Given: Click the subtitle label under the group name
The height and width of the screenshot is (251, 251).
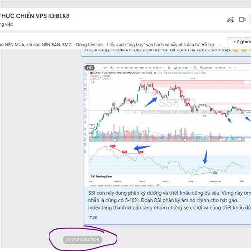Looking at the screenshot, I should coord(7,24).
